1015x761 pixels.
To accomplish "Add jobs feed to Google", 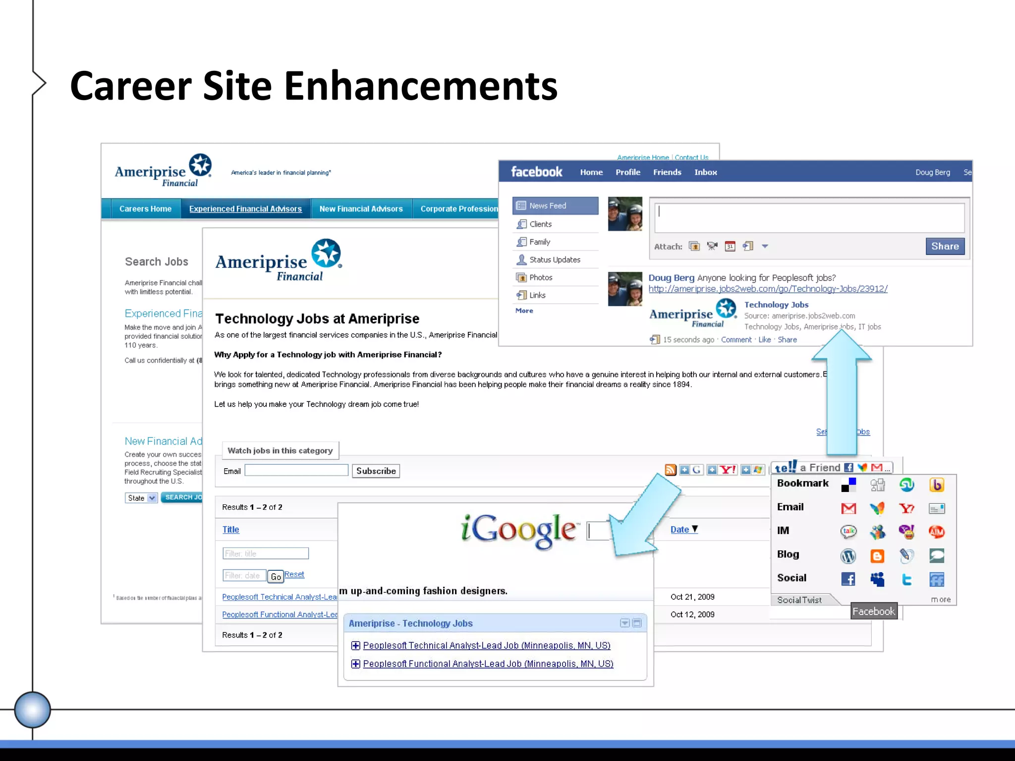I will pyautogui.click(x=691, y=470).
